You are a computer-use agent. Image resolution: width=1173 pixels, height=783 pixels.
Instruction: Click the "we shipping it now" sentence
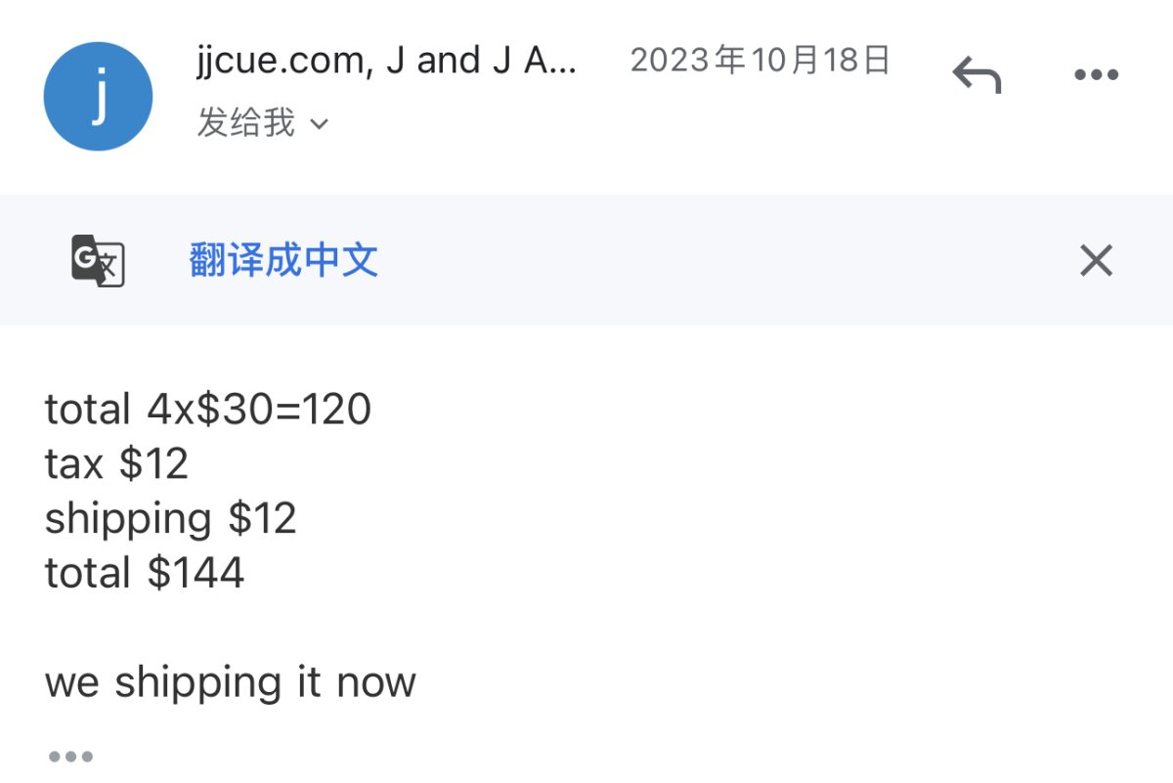coord(230,682)
